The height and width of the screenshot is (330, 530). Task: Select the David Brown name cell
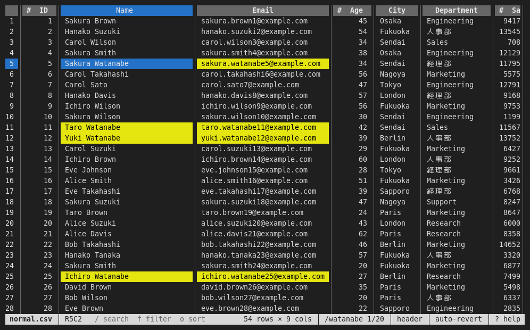tap(127, 287)
